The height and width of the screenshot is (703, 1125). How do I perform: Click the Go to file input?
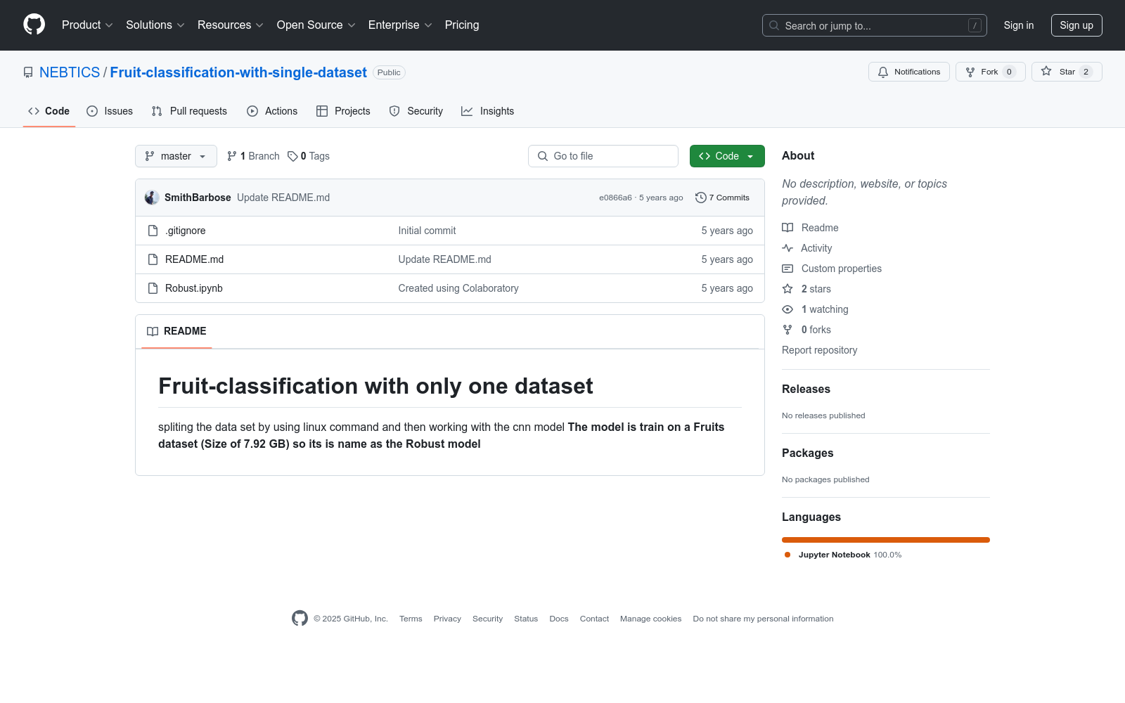(x=603, y=156)
